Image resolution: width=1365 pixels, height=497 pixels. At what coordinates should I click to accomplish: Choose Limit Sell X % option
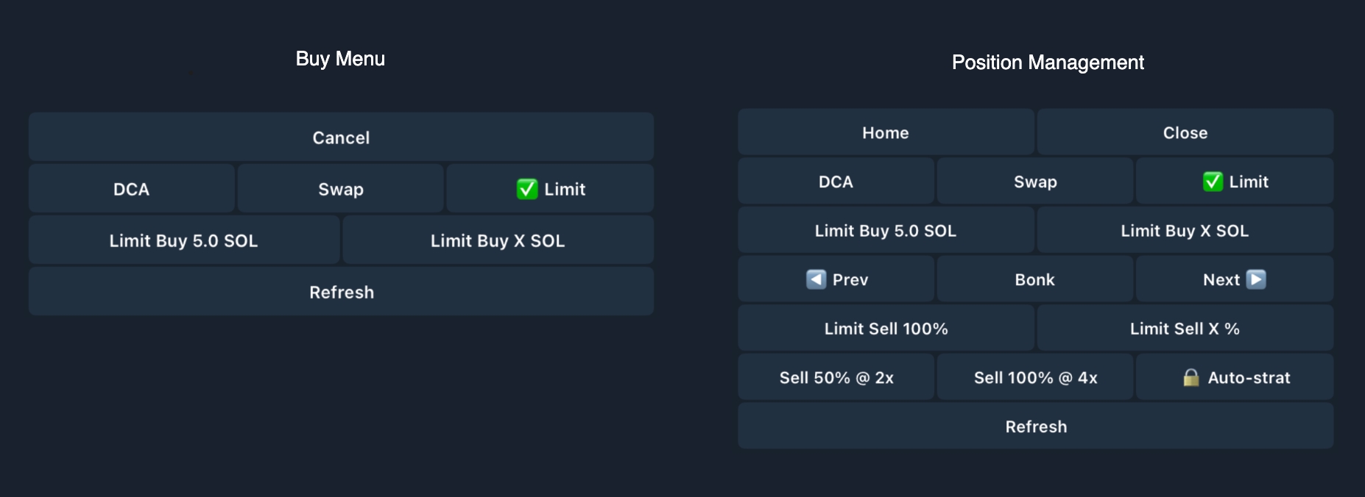[x=1185, y=329]
